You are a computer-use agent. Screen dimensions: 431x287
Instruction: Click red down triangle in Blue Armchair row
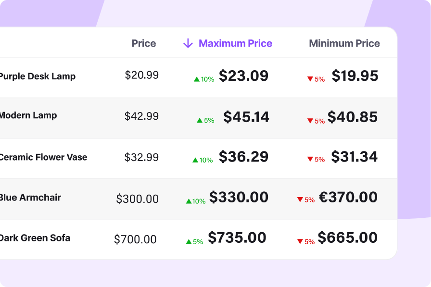[x=300, y=200]
